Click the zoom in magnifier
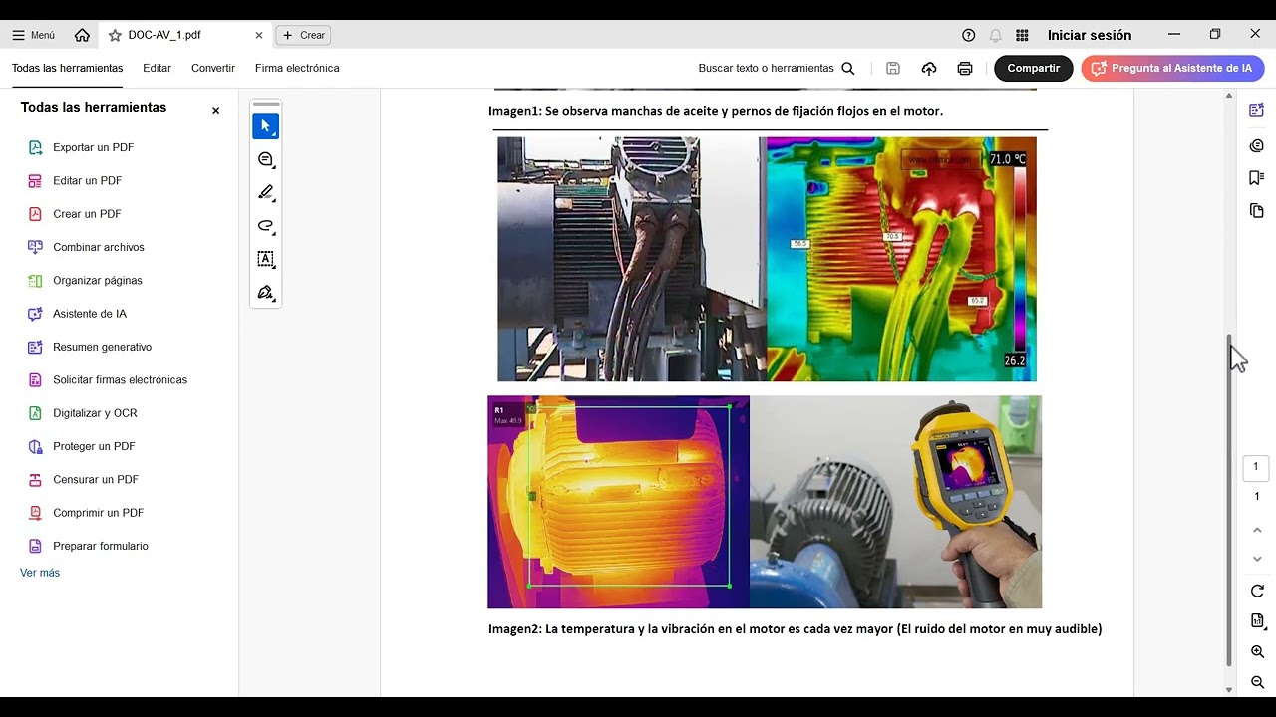This screenshot has height=717, width=1276. (x=1257, y=652)
